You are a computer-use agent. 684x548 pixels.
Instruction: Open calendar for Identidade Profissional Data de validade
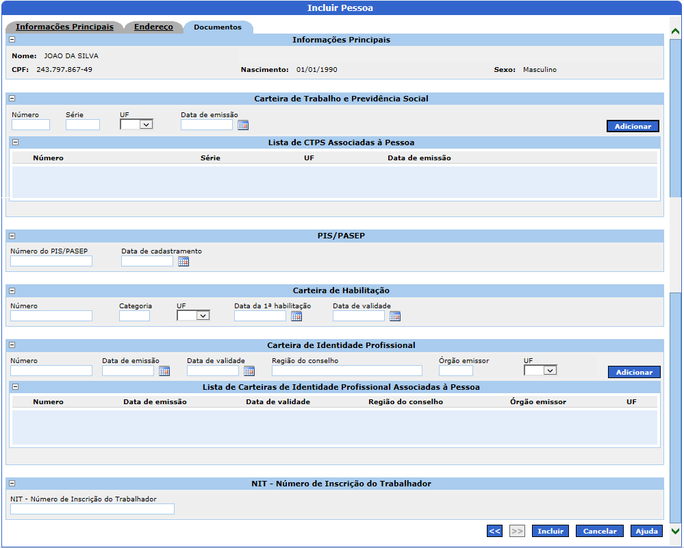tap(249, 371)
